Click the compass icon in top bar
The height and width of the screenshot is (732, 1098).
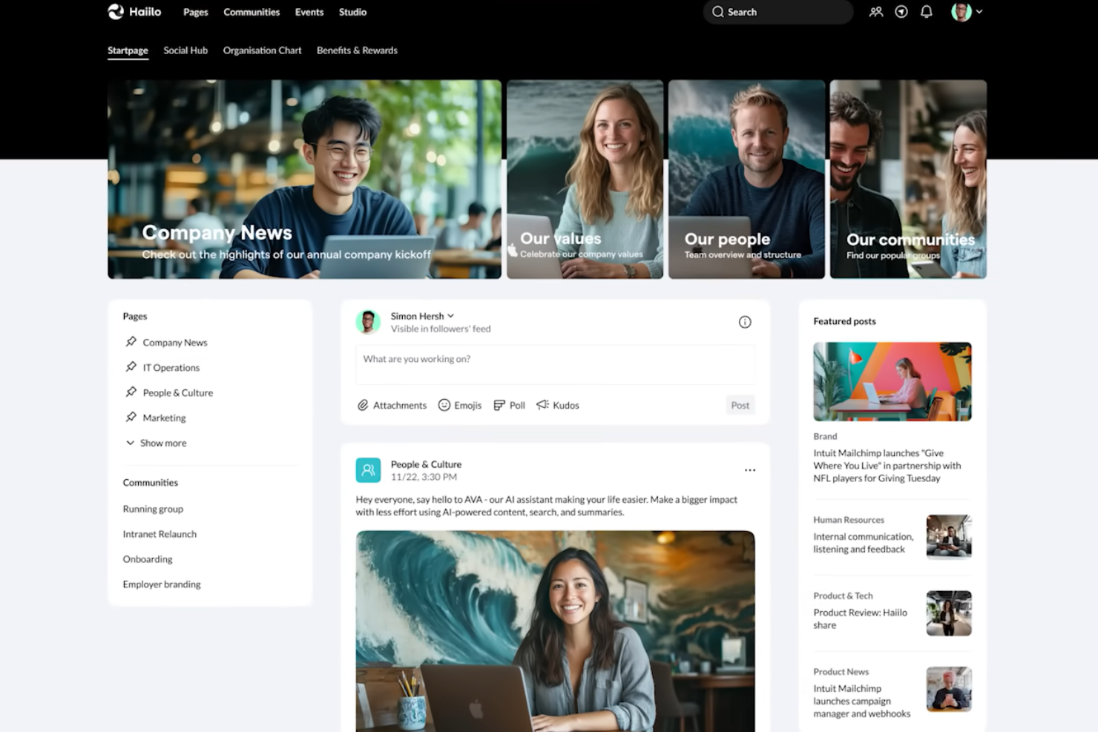point(901,12)
